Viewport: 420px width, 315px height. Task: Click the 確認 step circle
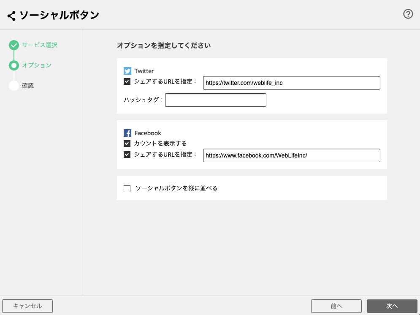coord(14,86)
